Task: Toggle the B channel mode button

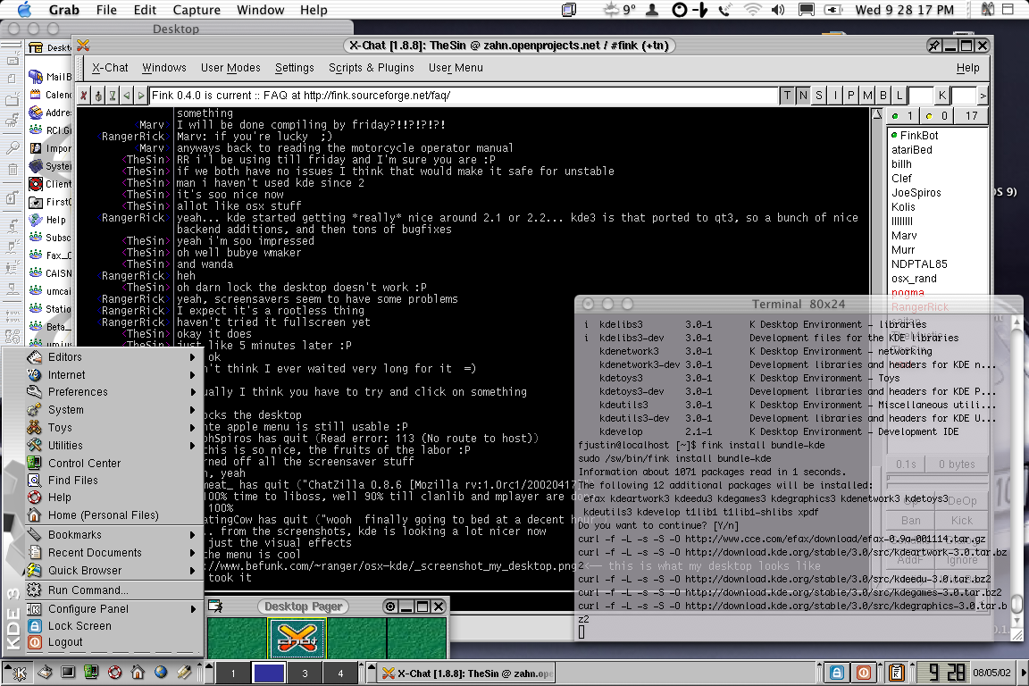Action: (883, 96)
